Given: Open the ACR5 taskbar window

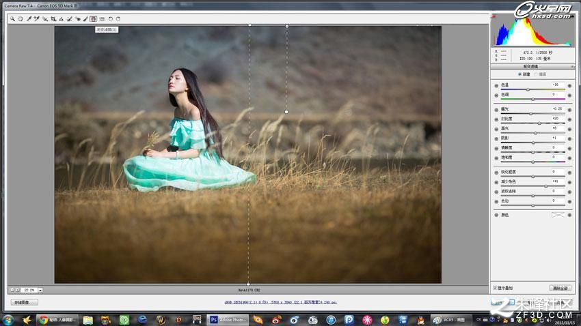Looking at the screenshot, I should 450,320.
